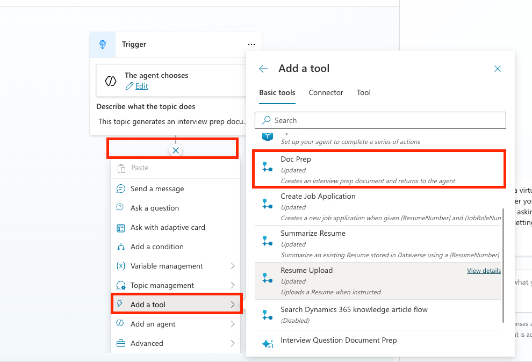This screenshot has width=532, height=362.
Task: Select the Summarize Resume tool
Action: (378, 243)
